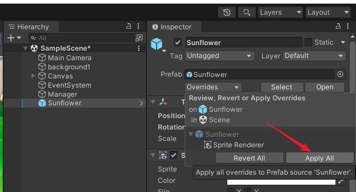Click the search magnifier icon
This screenshot has width=356, height=192.
pyautogui.click(x=246, y=12)
